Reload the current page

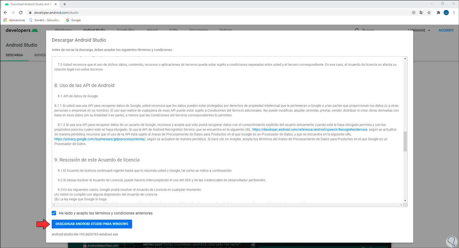point(21,13)
